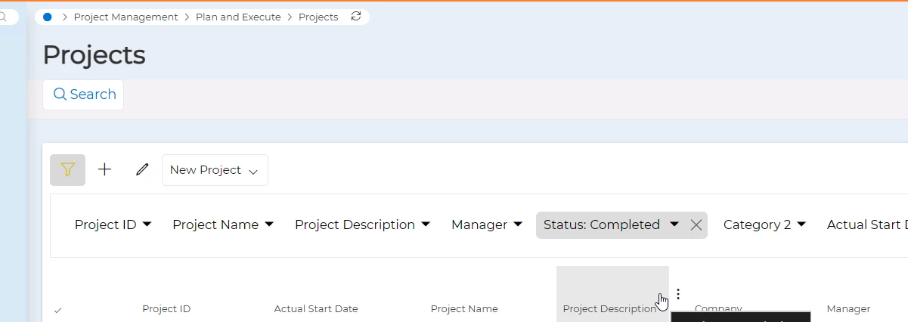Sort by Manager column header
The width and height of the screenshot is (908, 322).
[848, 309]
